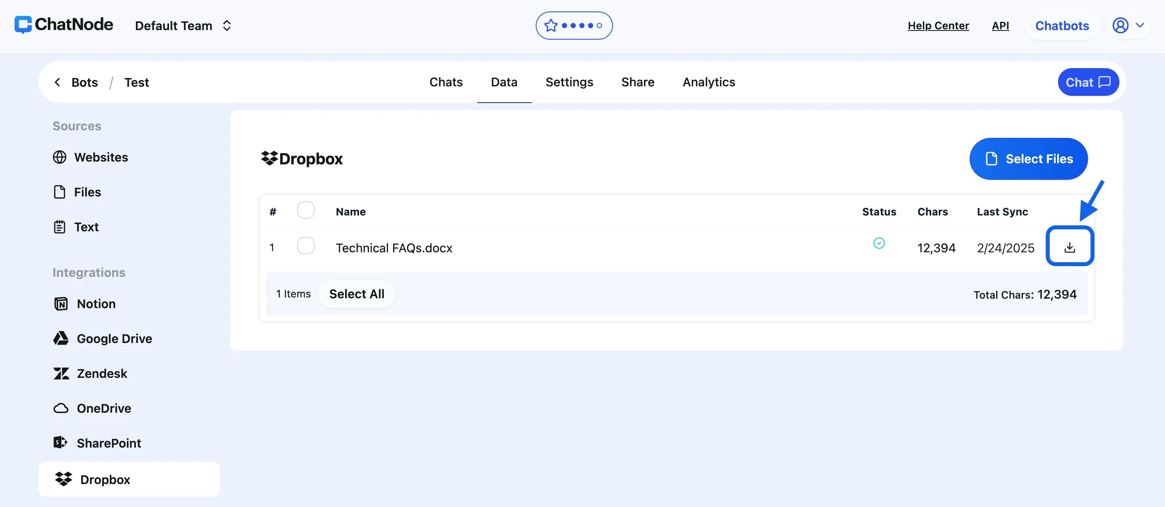Image resolution: width=1165 pixels, height=507 pixels.
Task: Switch to the Settings tab
Action: [x=569, y=82]
